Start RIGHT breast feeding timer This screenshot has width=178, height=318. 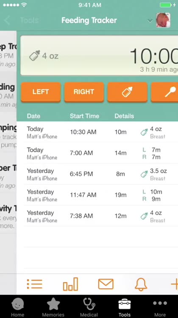coord(84,92)
